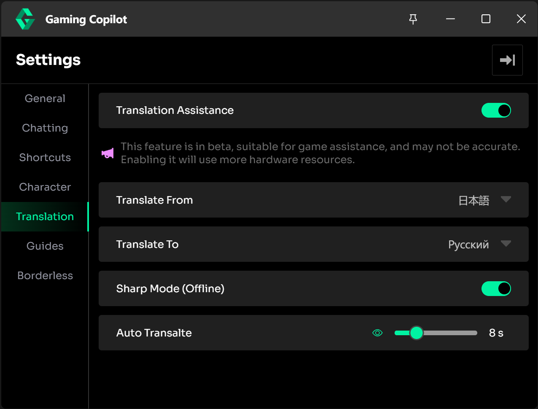Pin the Gaming Copilot window
Screen dimensions: 538x409
[x=413, y=19]
